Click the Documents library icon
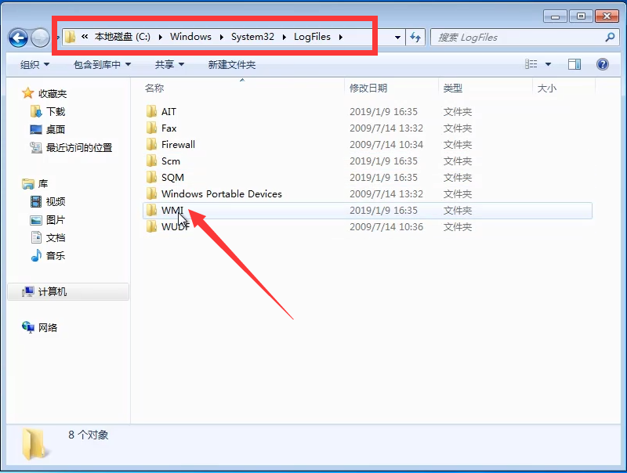Viewport: 627px width, 473px height. coord(36,238)
